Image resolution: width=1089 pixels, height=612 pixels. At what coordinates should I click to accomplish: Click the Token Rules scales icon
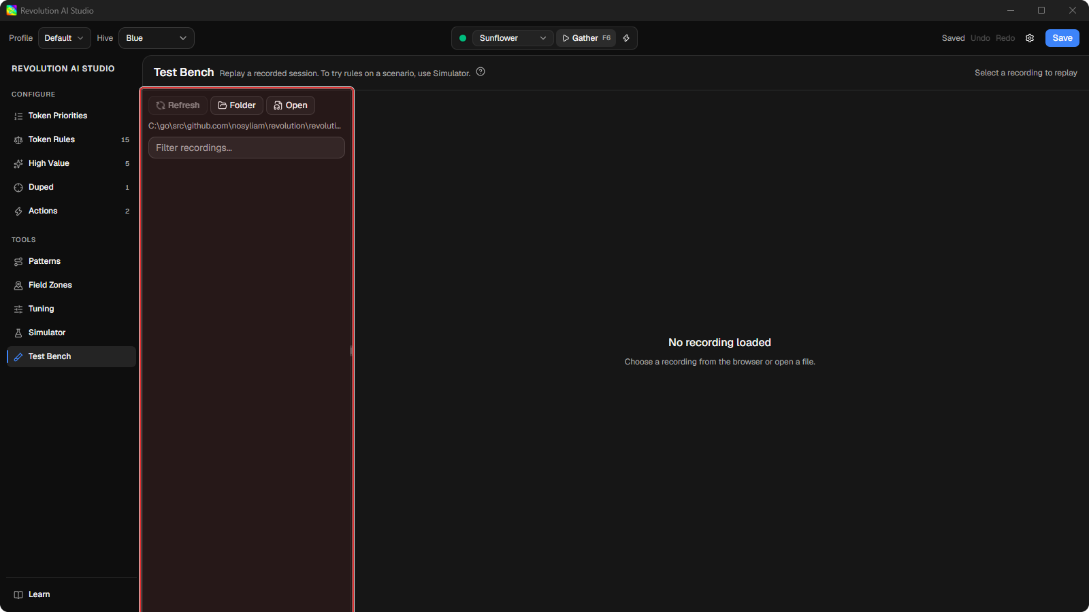(18, 140)
